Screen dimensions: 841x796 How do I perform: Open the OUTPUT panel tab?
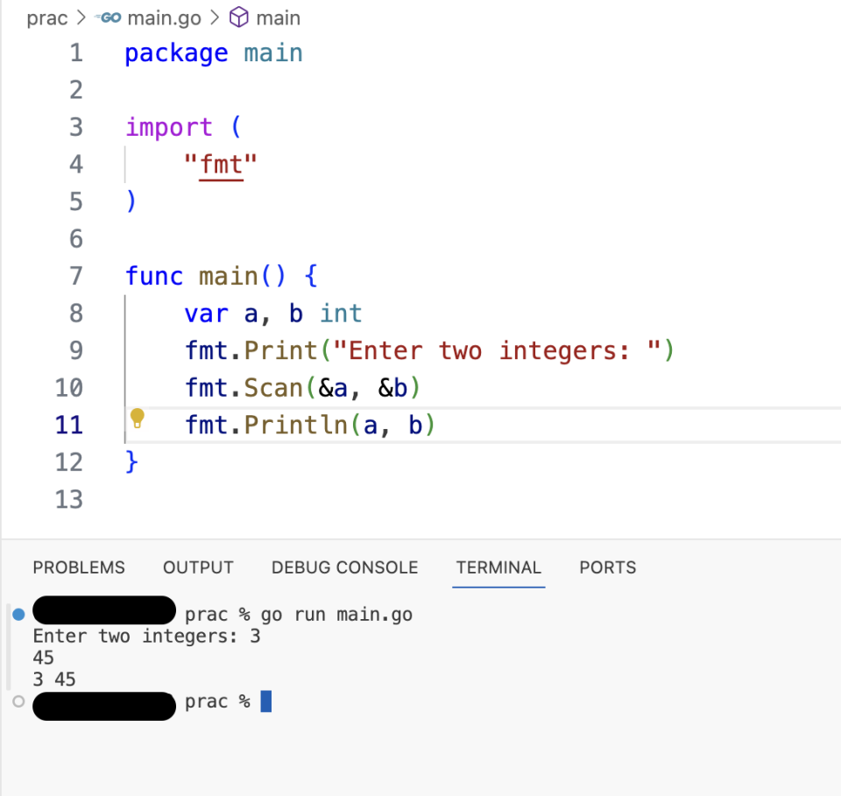tap(197, 567)
